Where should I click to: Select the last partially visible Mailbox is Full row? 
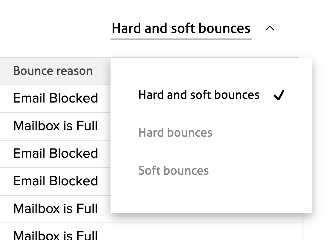click(x=55, y=235)
